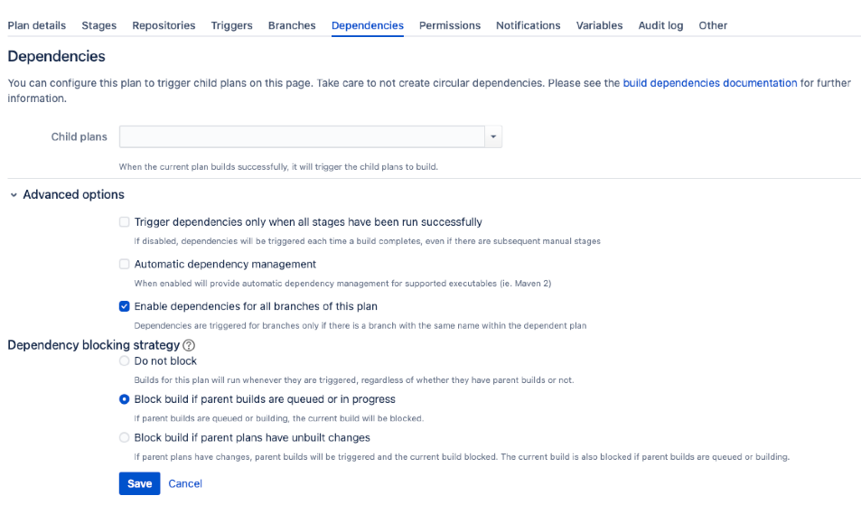Uncheck Enable dependencies for all branches
861x505 pixels.
coord(125,306)
